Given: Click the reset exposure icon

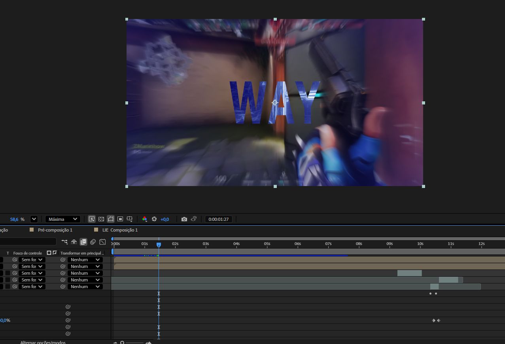Looking at the screenshot, I should point(154,219).
